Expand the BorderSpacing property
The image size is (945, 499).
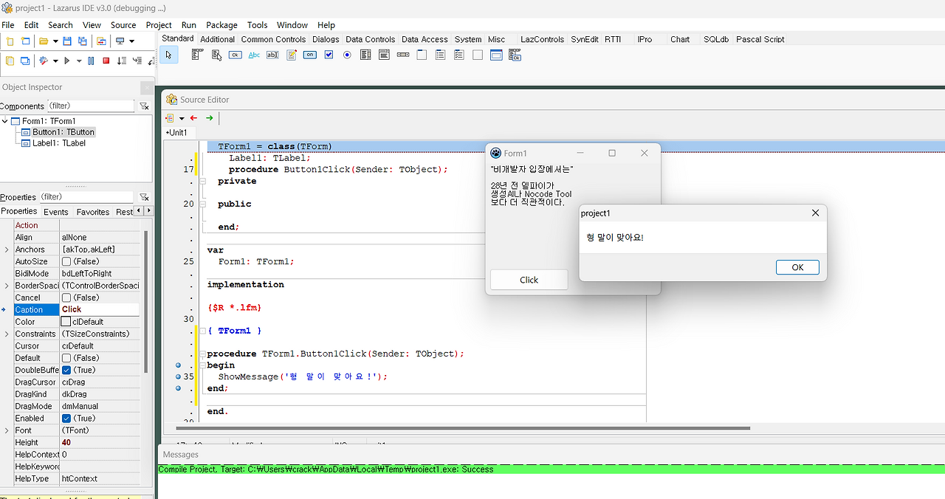click(7, 286)
